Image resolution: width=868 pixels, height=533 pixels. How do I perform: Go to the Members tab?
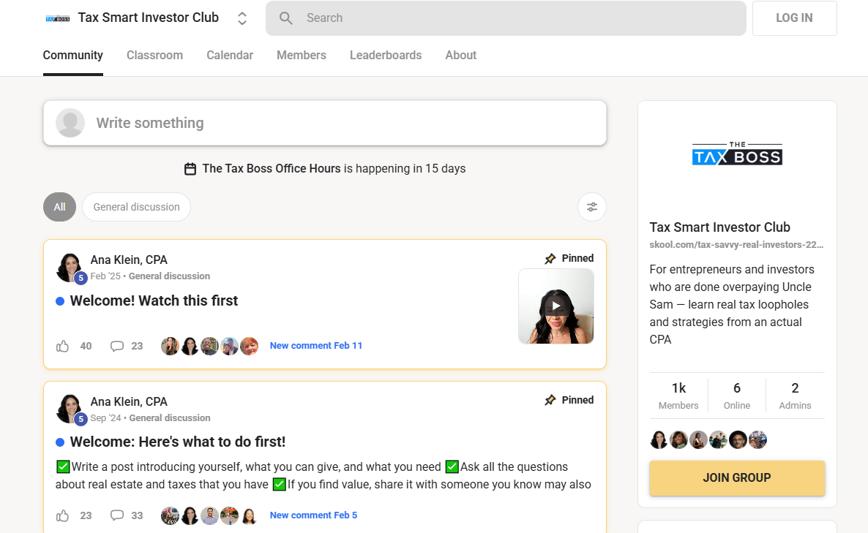(301, 56)
